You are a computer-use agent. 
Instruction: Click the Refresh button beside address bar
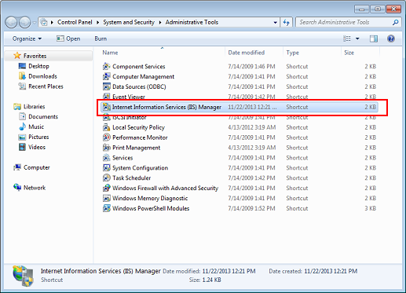pos(287,23)
